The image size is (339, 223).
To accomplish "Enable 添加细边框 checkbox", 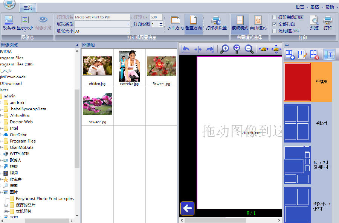I will (x=274, y=31).
